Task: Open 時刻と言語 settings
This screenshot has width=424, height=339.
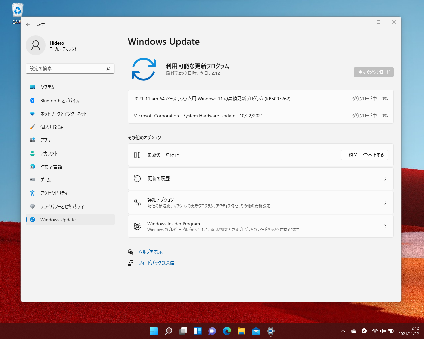Action: point(51,167)
